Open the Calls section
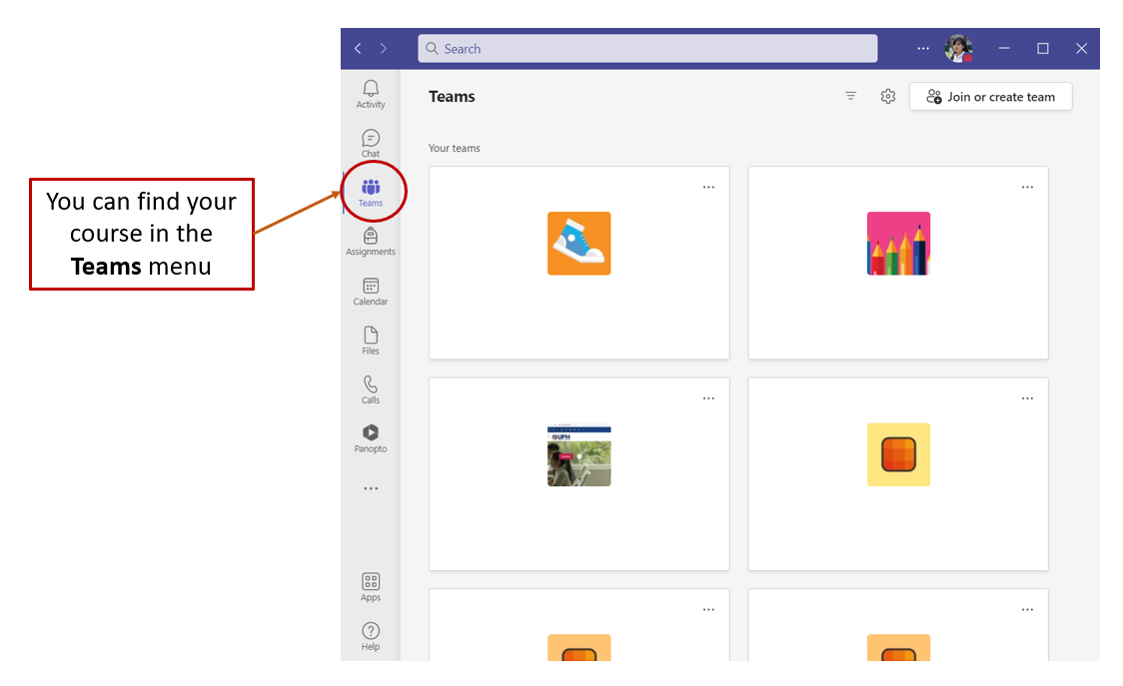Image resolution: width=1123 pixels, height=686 pixels. (x=371, y=389)
